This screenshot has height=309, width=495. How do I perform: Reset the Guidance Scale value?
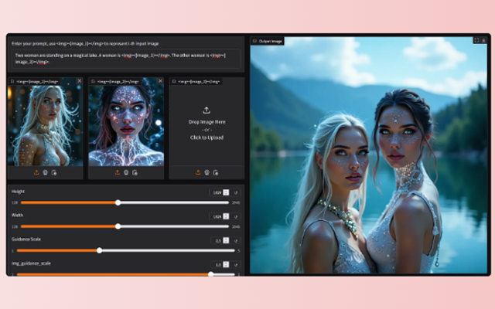pyautogui.click(x=236, y=240)
